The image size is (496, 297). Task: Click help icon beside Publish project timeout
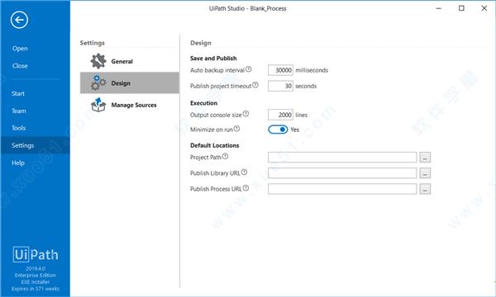(x=255, y=85)
